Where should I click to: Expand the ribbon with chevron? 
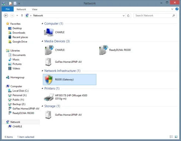point(172,9)
